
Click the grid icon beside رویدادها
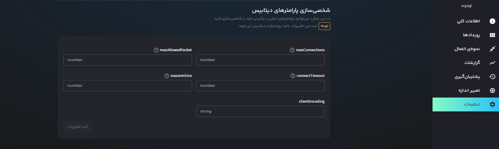[x=492, y=35]
